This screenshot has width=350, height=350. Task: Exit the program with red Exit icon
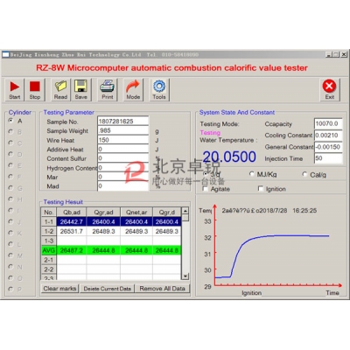click(329, 90)
